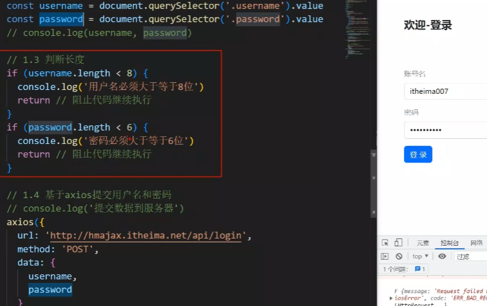Click the second 'return // 阻止代码继续执行' line
The width and height of the screenshot is (487, 306).
pos(84,154)
